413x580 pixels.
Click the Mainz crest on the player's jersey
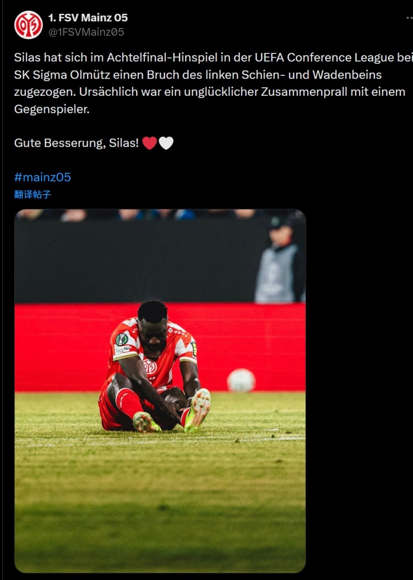(x=150, y=366)
